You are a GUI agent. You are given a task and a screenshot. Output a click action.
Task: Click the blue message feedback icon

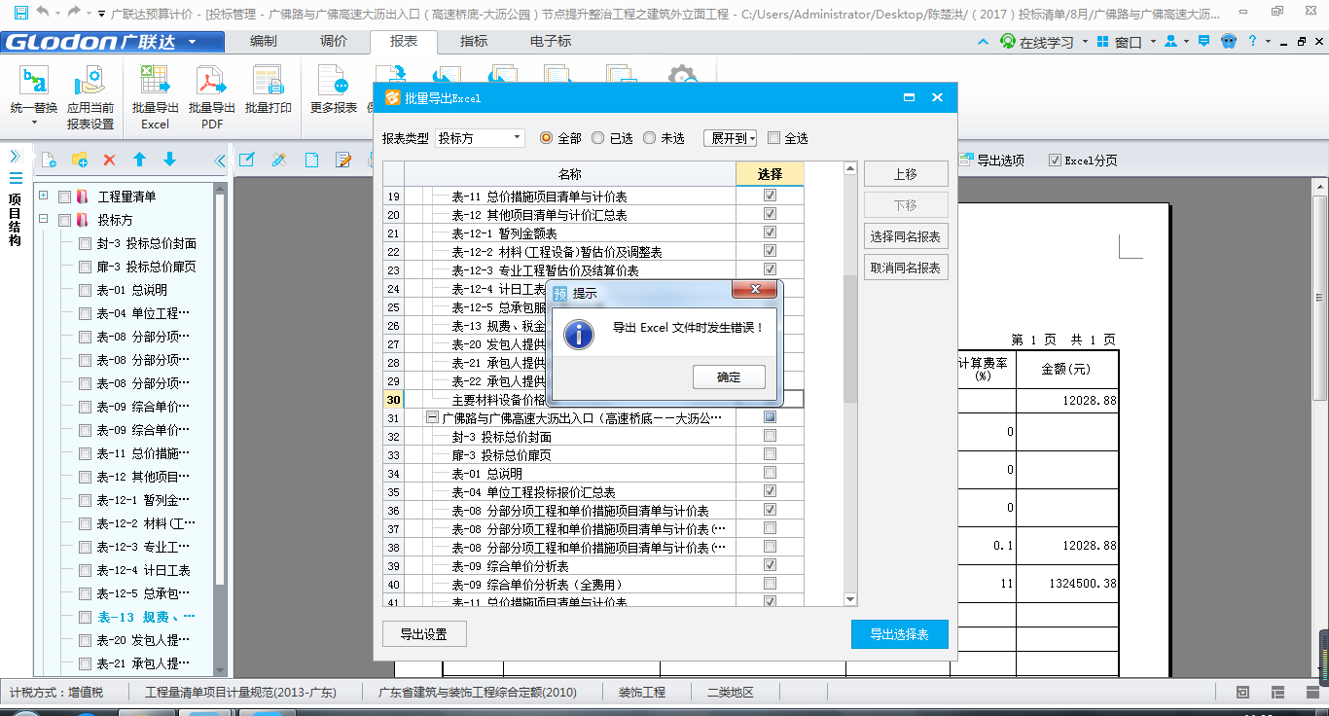click(1203, 42)
